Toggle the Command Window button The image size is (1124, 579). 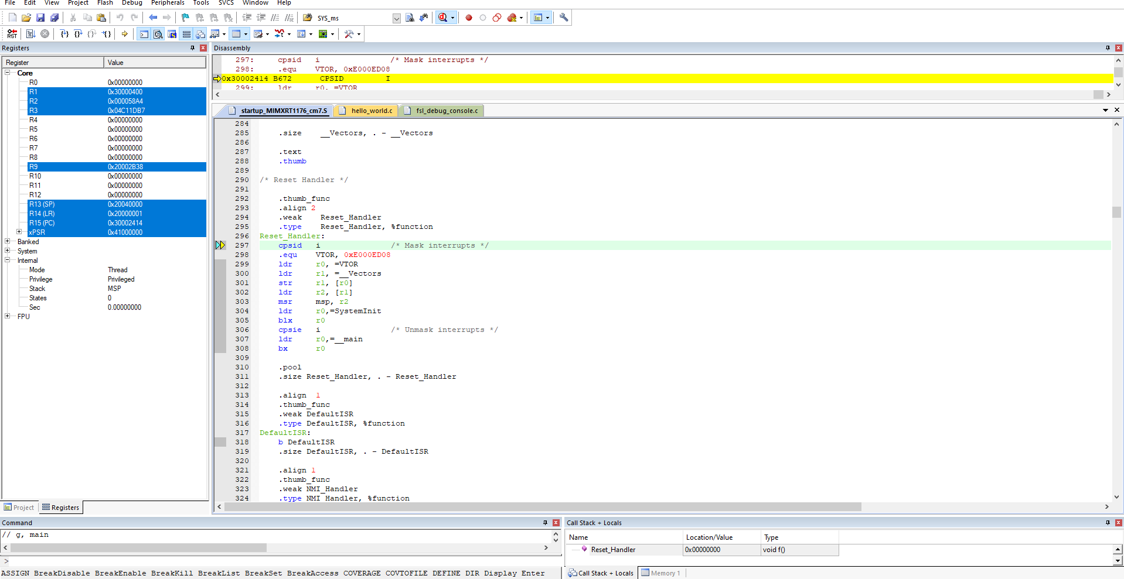[144, 34]
